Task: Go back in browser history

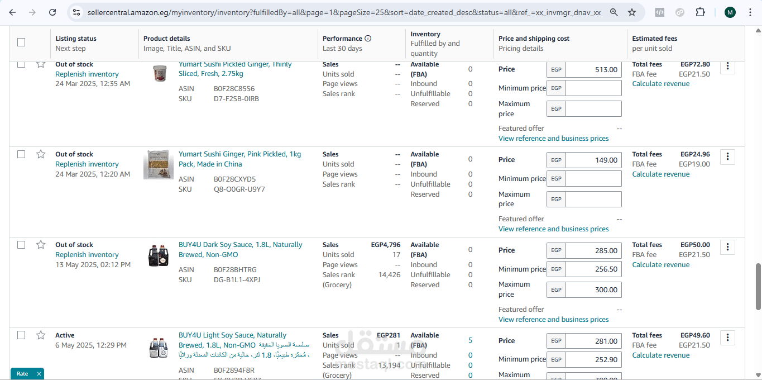Action: (x=12, y=12)
